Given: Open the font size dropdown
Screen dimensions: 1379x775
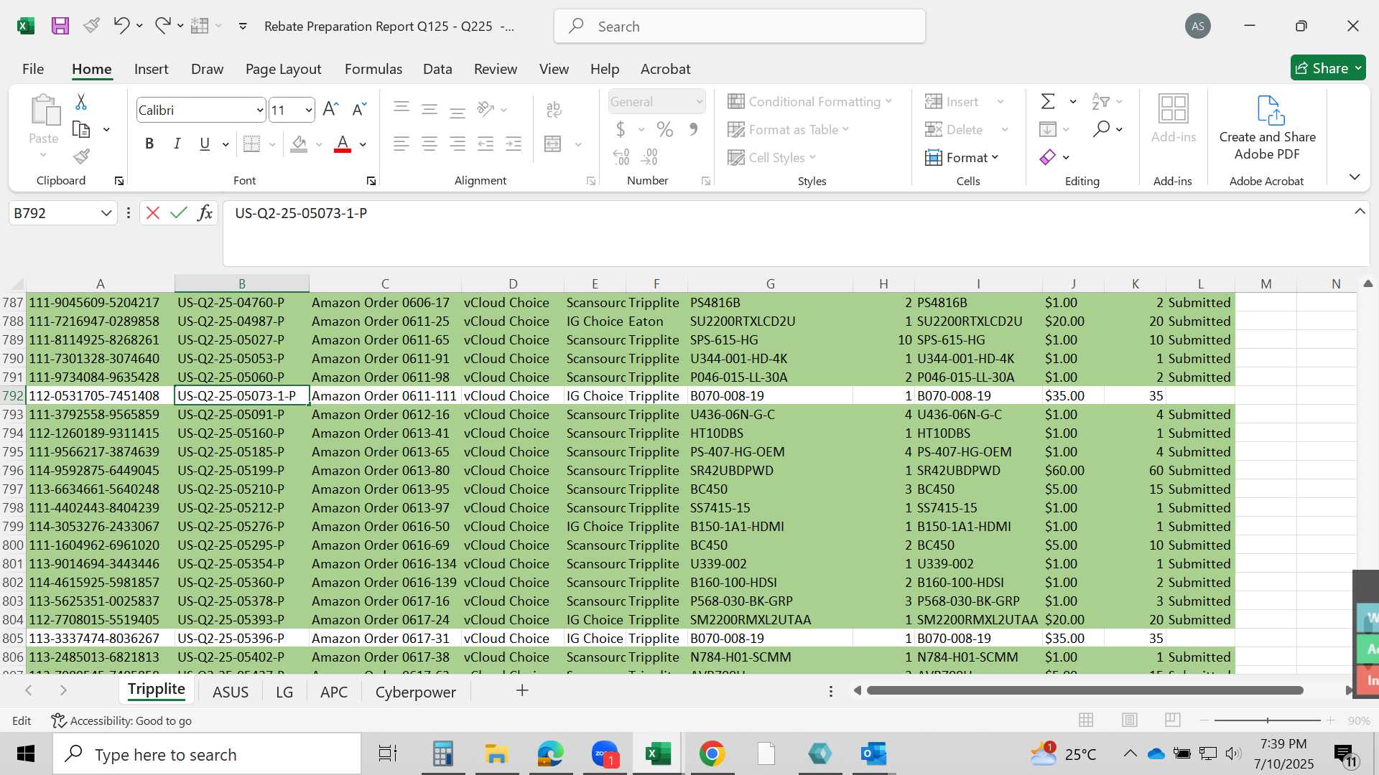Looking at the screenshot, I should [309, 110].
